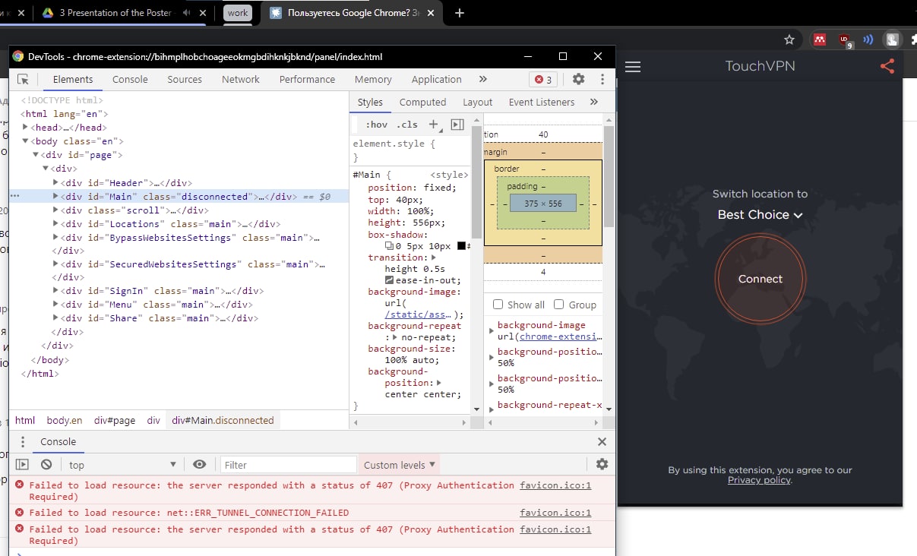Open the /static/ass… background-image URL link
This screenshot has height=556, width=917.
tap(418, 314)
